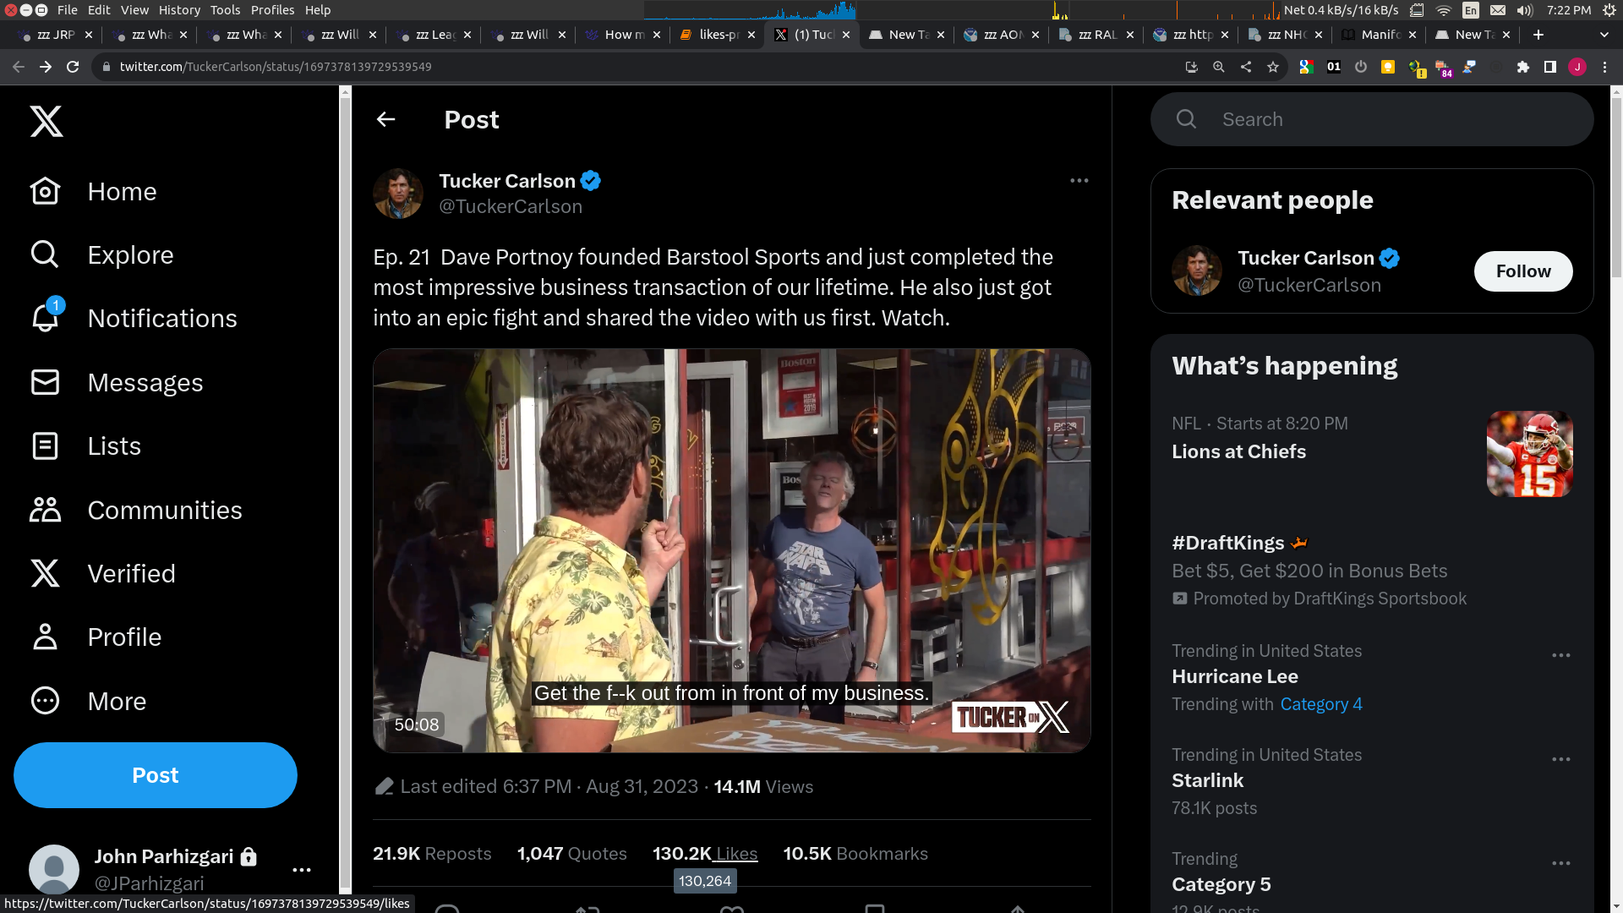Bookmark this page with the star icon
This screenshot has height=913, width=1623.
coord(1273,67)
